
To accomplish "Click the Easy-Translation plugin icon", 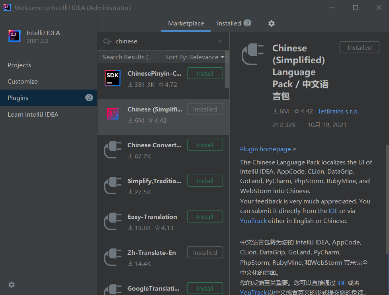I will tap(113, 221).
